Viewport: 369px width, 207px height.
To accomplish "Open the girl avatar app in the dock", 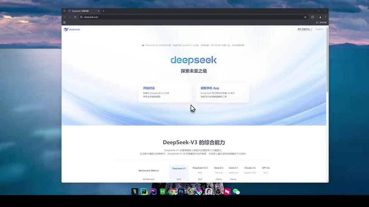I will [208, 192].
